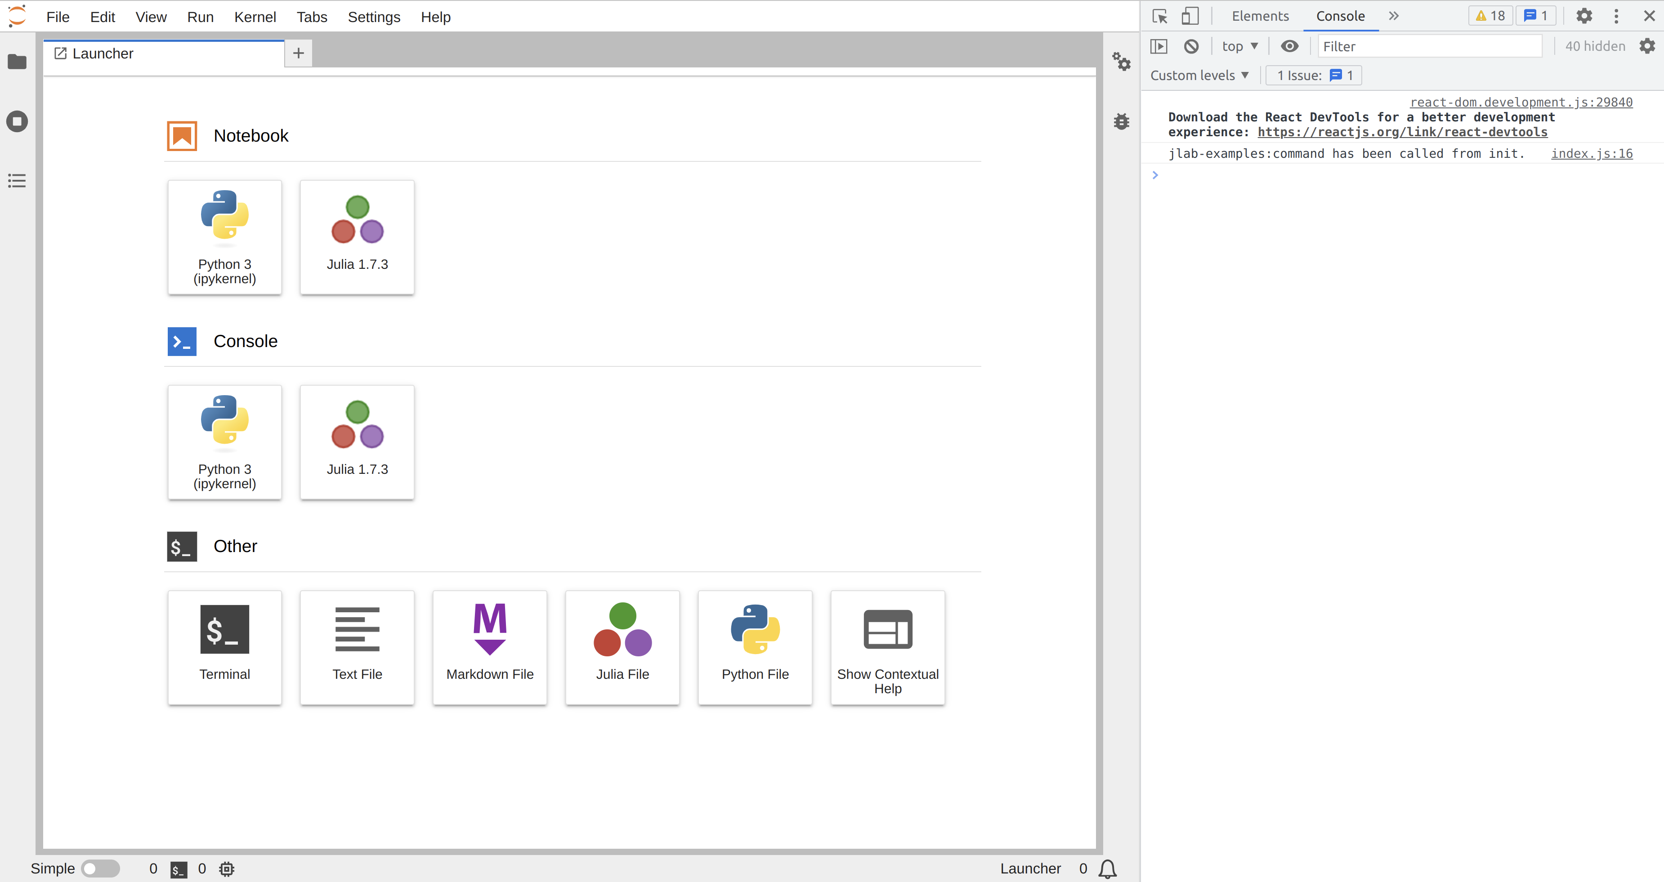Open the Property Inspector gears icon

(1121, 61)
